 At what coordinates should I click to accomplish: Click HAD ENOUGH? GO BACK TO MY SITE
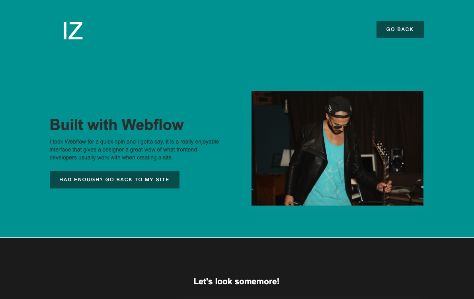click(115, 180)
